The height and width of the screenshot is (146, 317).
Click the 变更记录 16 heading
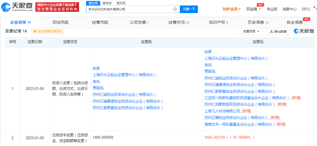click(x=16, y=31)
